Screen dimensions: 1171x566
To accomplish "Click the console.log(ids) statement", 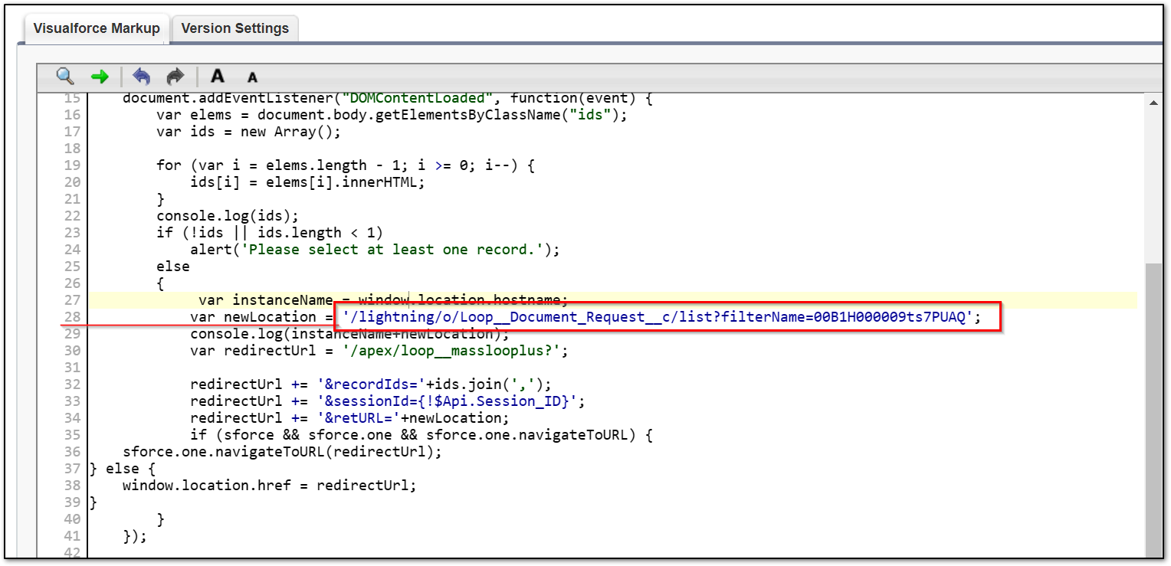I will pos(228,216).
